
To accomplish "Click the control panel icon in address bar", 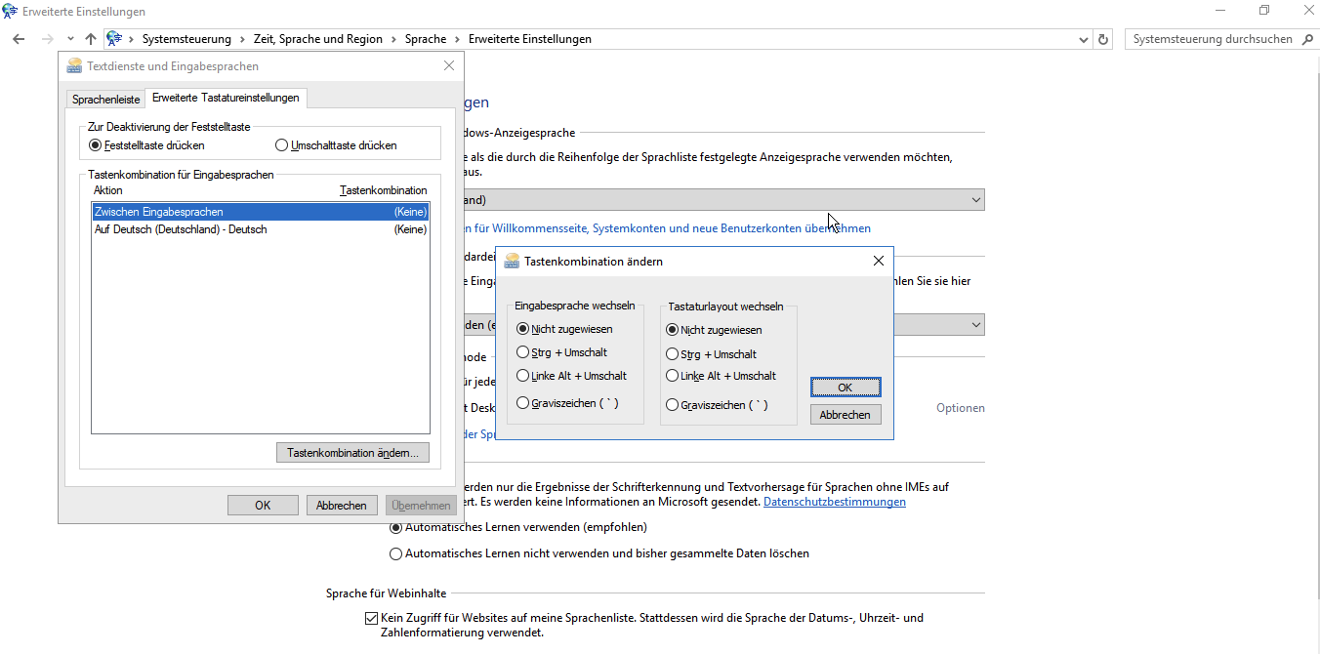I will coord(114,39).
